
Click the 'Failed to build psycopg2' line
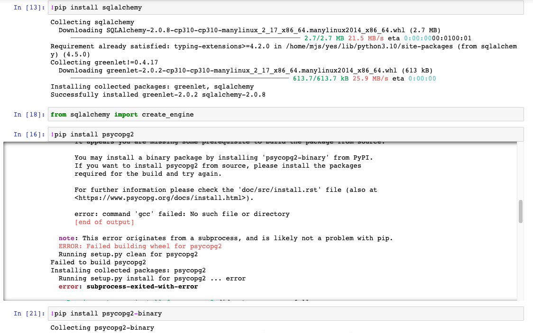tap(98, 262)
